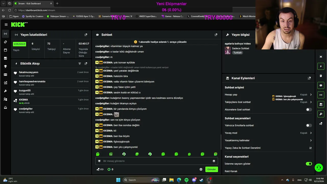The height and width of the screenshot is (184, 327).
Task: Open the wrench settings icon in left sidebar
Action: 6,91
